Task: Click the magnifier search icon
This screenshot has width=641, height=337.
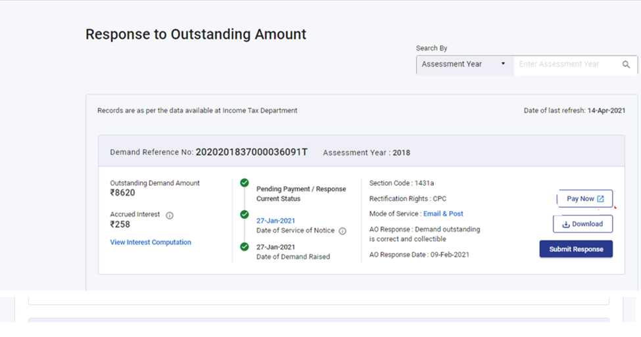Action: click(626, 64)
